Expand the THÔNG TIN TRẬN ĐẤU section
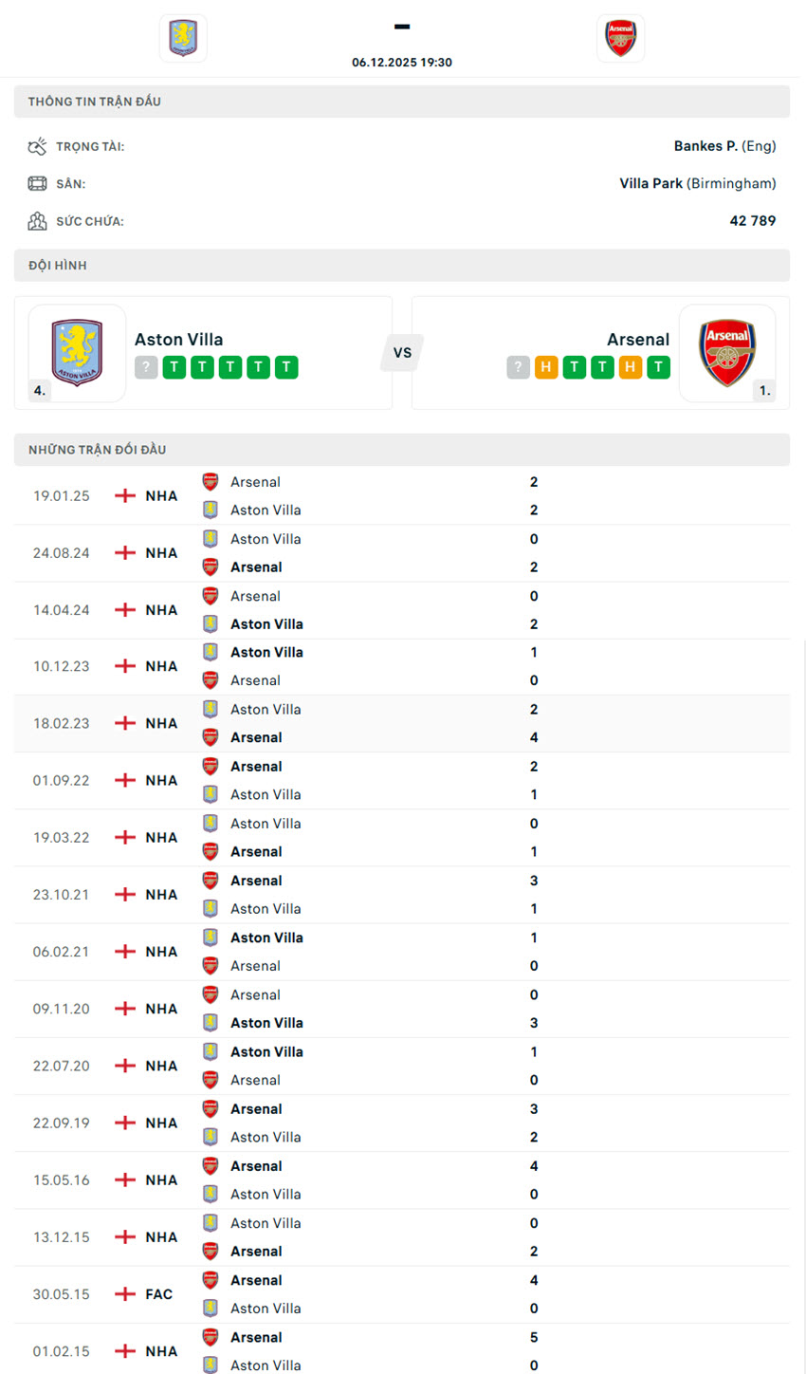Image resolution: width=806 pixels, height=1374 pixels. 402,101
